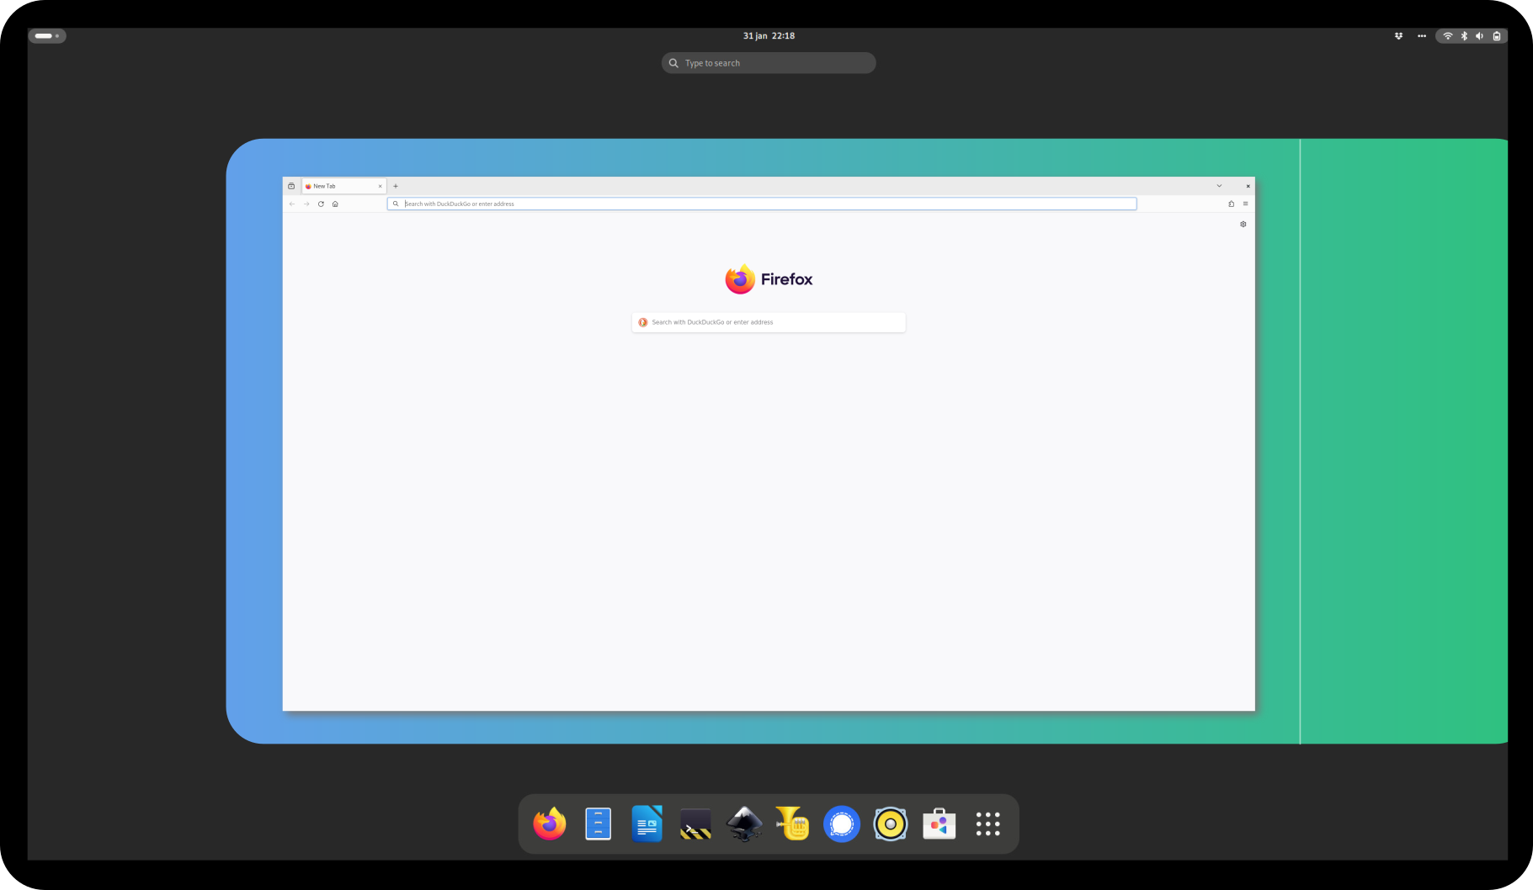Open the clock showing 31 jan 22:18
1533x890 pixels.
[x=769, y=36]
